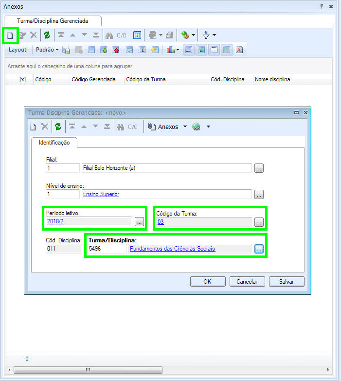Click the new record icon in Anexos toolbar
The height and width of the screenshot is (381, 341).
click(x=10, y=36)
